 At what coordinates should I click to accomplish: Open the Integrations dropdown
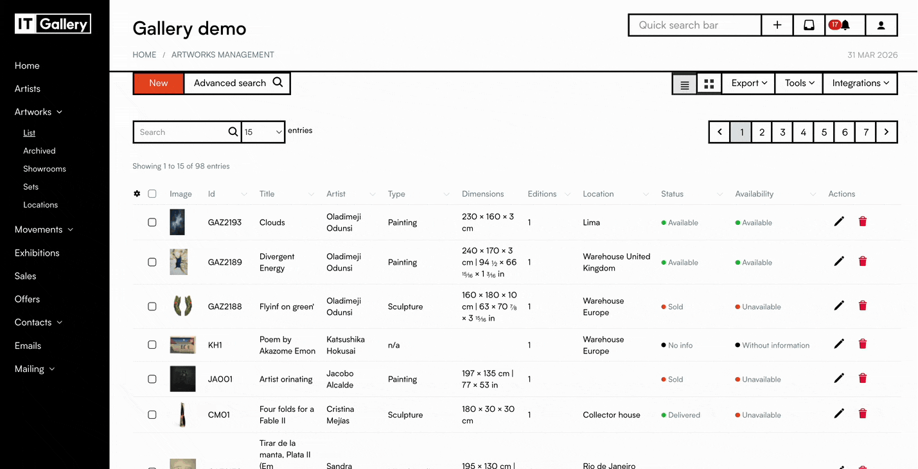click(860, 84)
